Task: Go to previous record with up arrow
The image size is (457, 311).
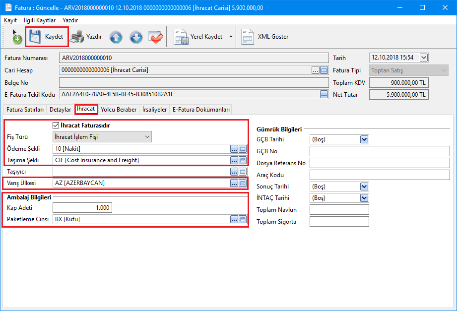Action: pos(116,37)
